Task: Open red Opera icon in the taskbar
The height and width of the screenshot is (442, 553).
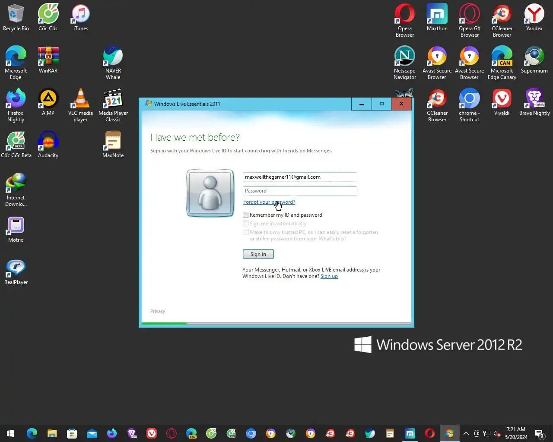Action: pyautogui.click(x=430, y=433)
